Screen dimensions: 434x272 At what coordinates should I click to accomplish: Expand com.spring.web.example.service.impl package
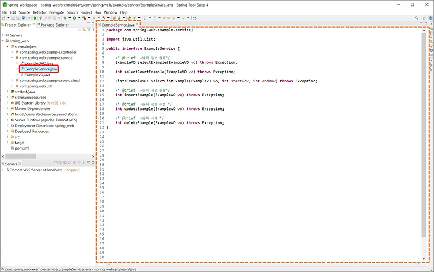click(12, 80)
